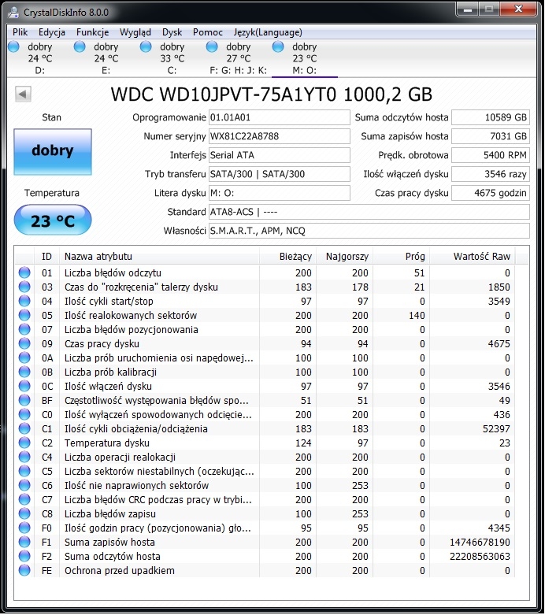
Task: Click status circle for attribute 0C
Action: [x=24, y=386]
